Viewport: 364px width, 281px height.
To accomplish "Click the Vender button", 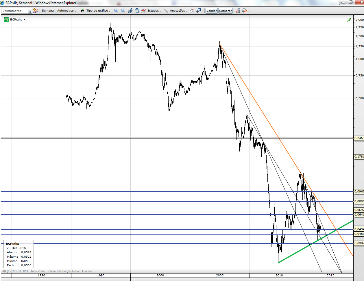I will 212,11.
